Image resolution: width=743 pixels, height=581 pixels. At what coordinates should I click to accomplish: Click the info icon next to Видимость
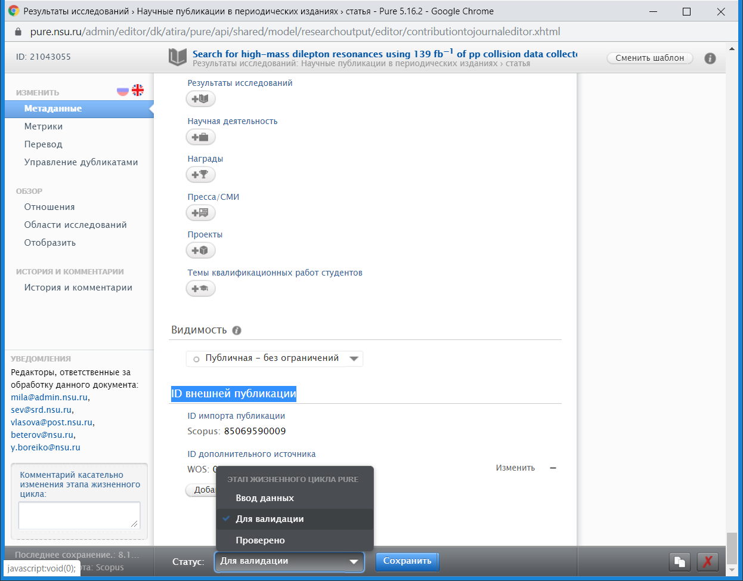coord(237,330)
